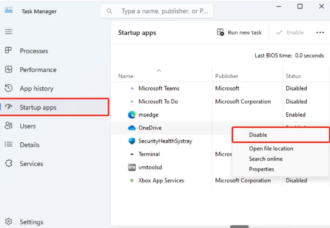This screenshot has height=228, width=330.
Task: Click the Startup apps gauge icon
Action: [8, 106]
